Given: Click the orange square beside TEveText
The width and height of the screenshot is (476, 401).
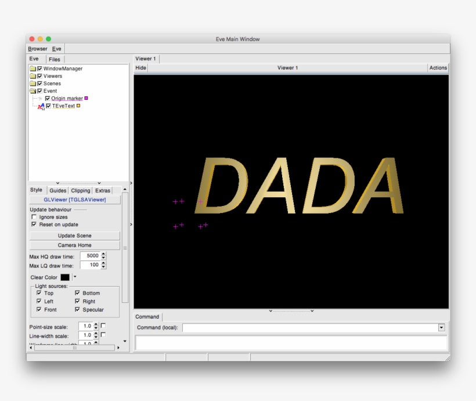Looking at the screenshot, I should pyautogui.click(x=78, y=106).
